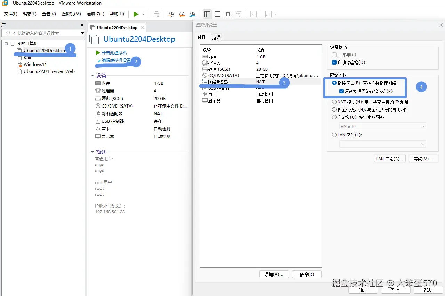445x296 pixels.
Task: Open the stretch display dropdown arrow
Action: click(x=276, y=14)
